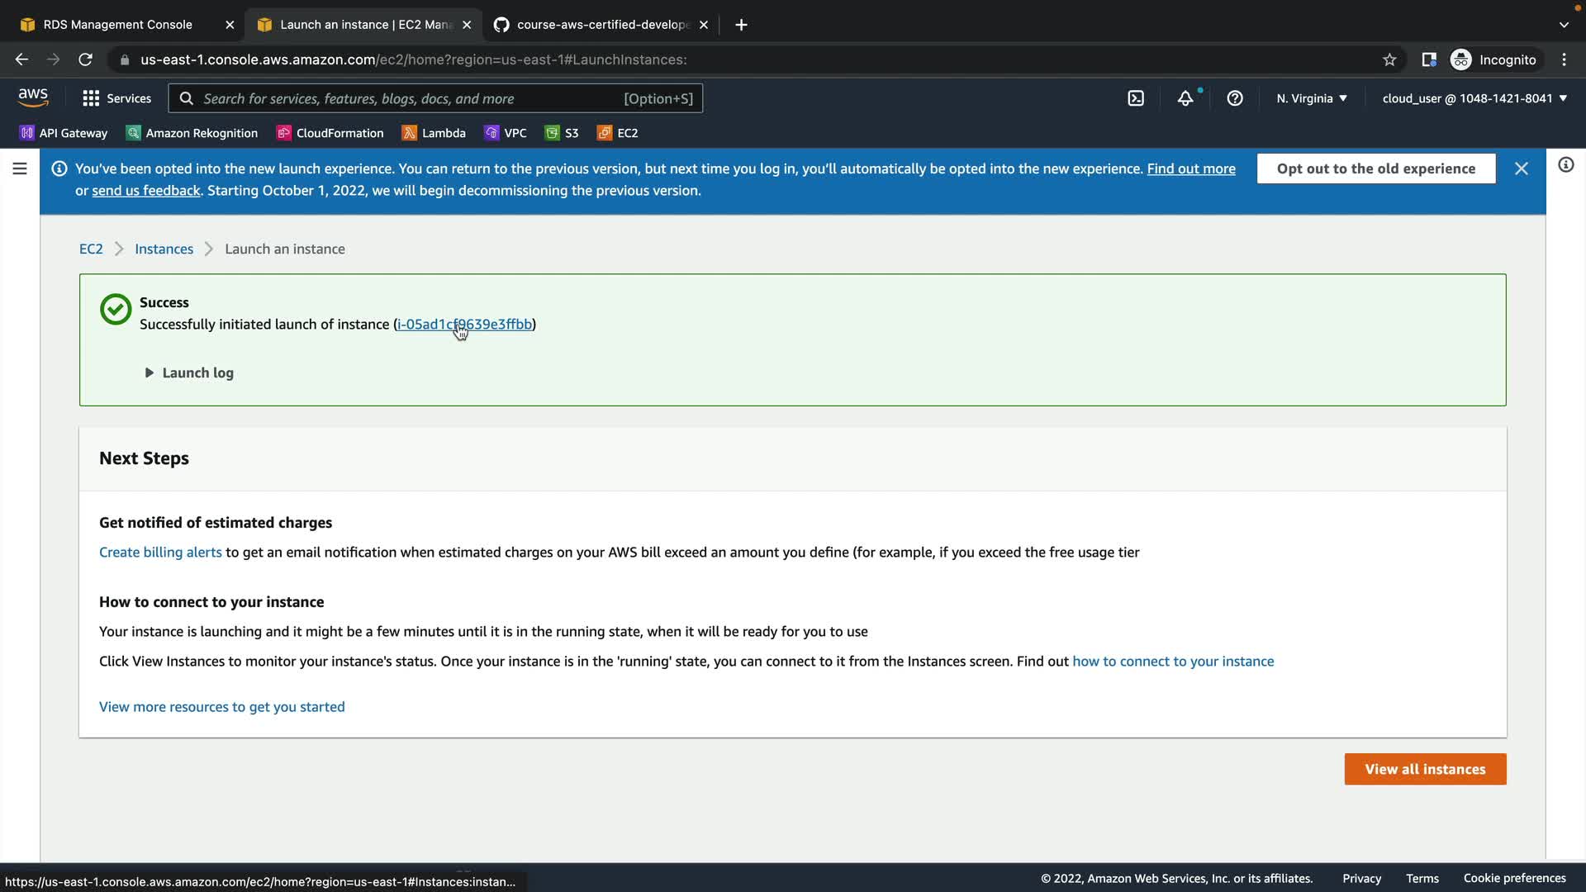The image size is (1586, 892).
Task: Switch to RDS Management Console tab
Action: 117,25
